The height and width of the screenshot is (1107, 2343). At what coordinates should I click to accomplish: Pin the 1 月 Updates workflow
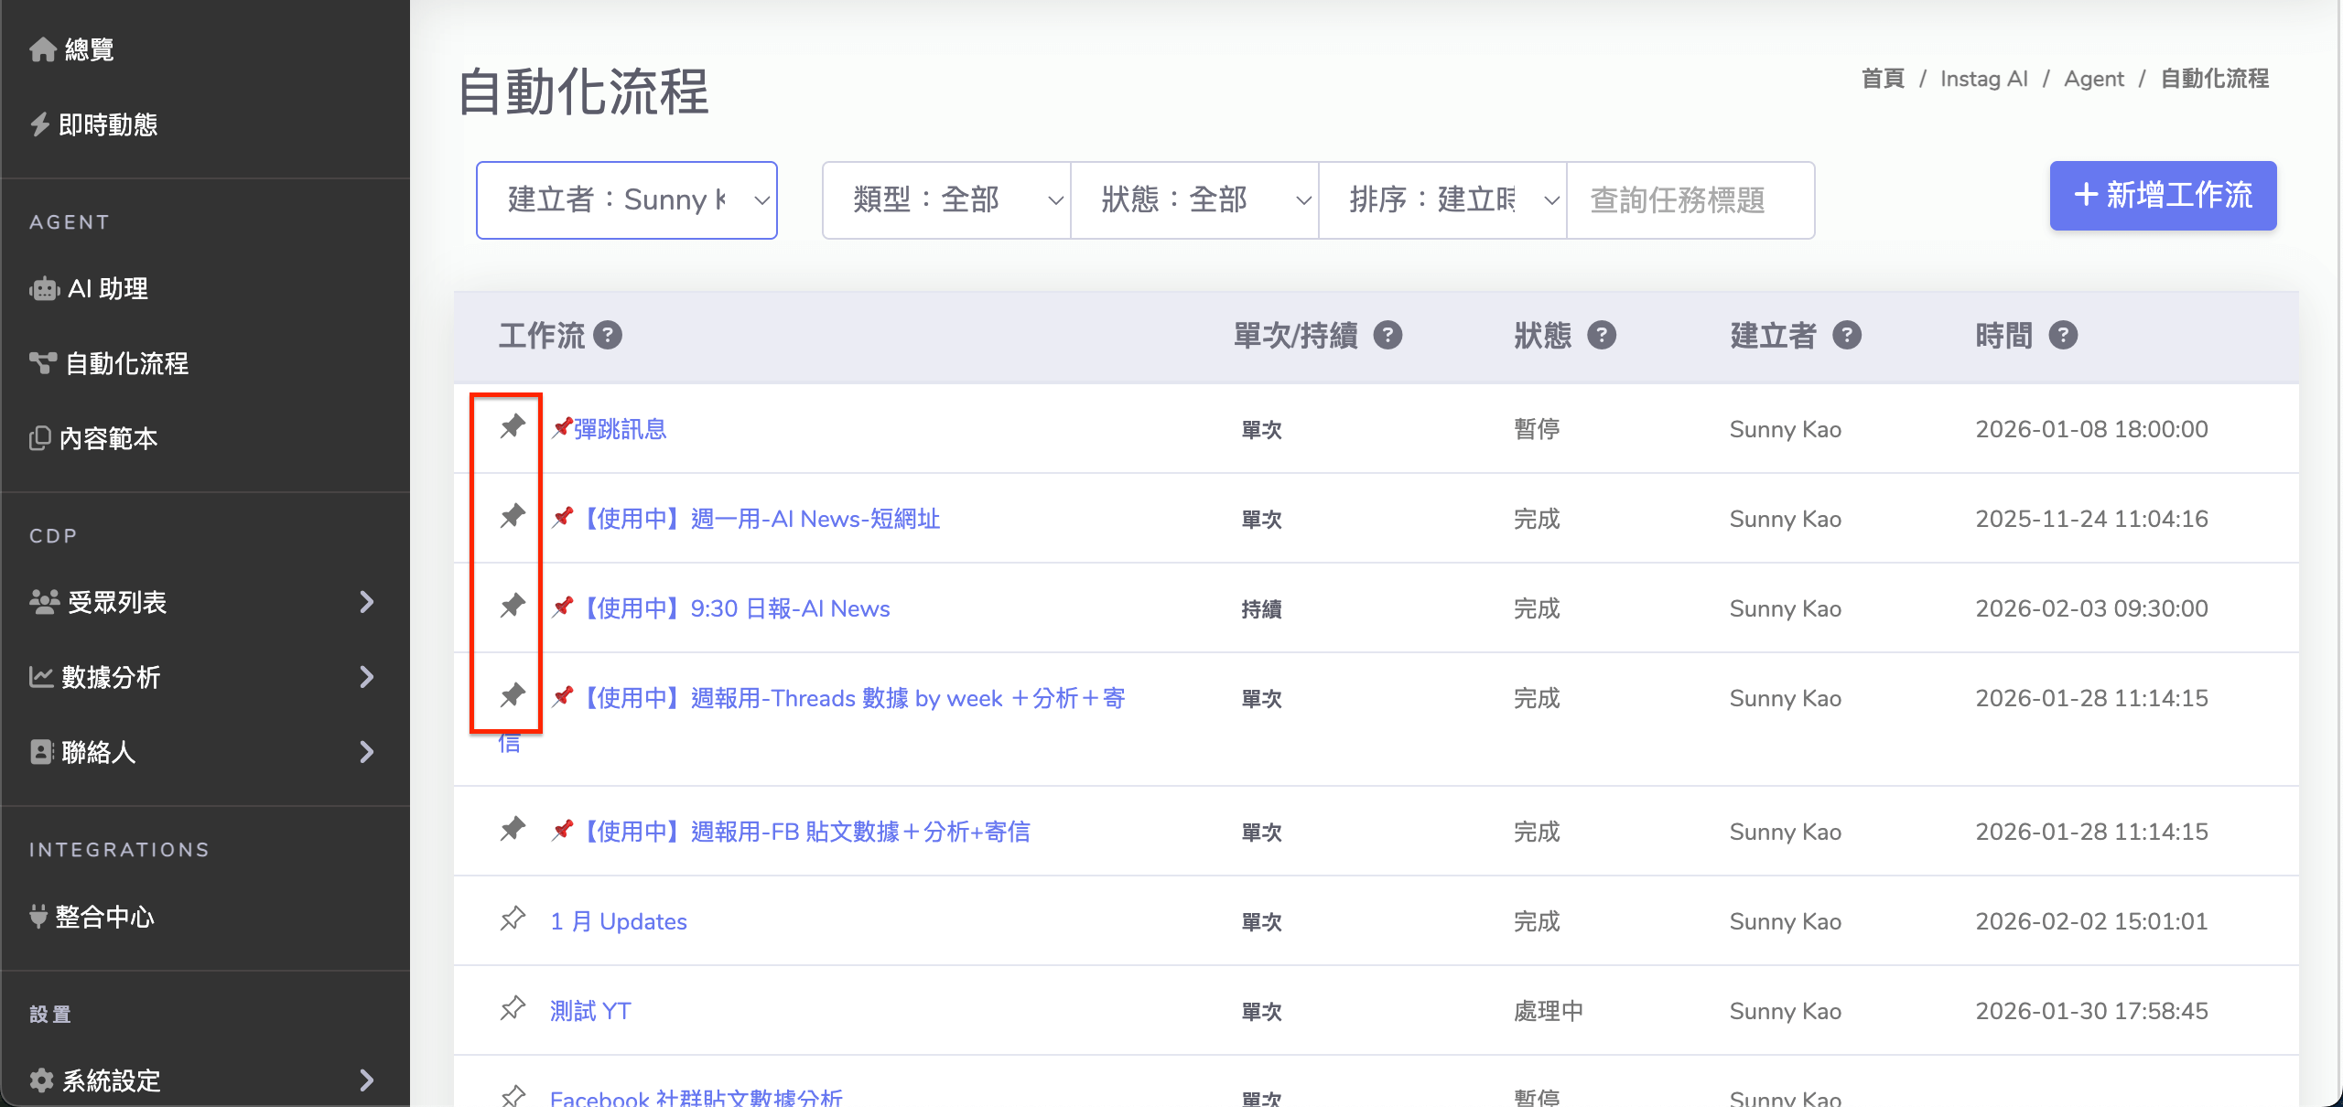click(x=513, y=919)
